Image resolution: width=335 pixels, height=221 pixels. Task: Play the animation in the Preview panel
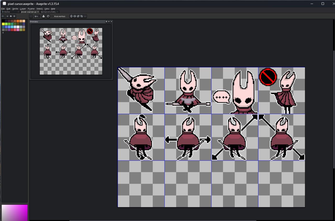(x=109, y=22)
